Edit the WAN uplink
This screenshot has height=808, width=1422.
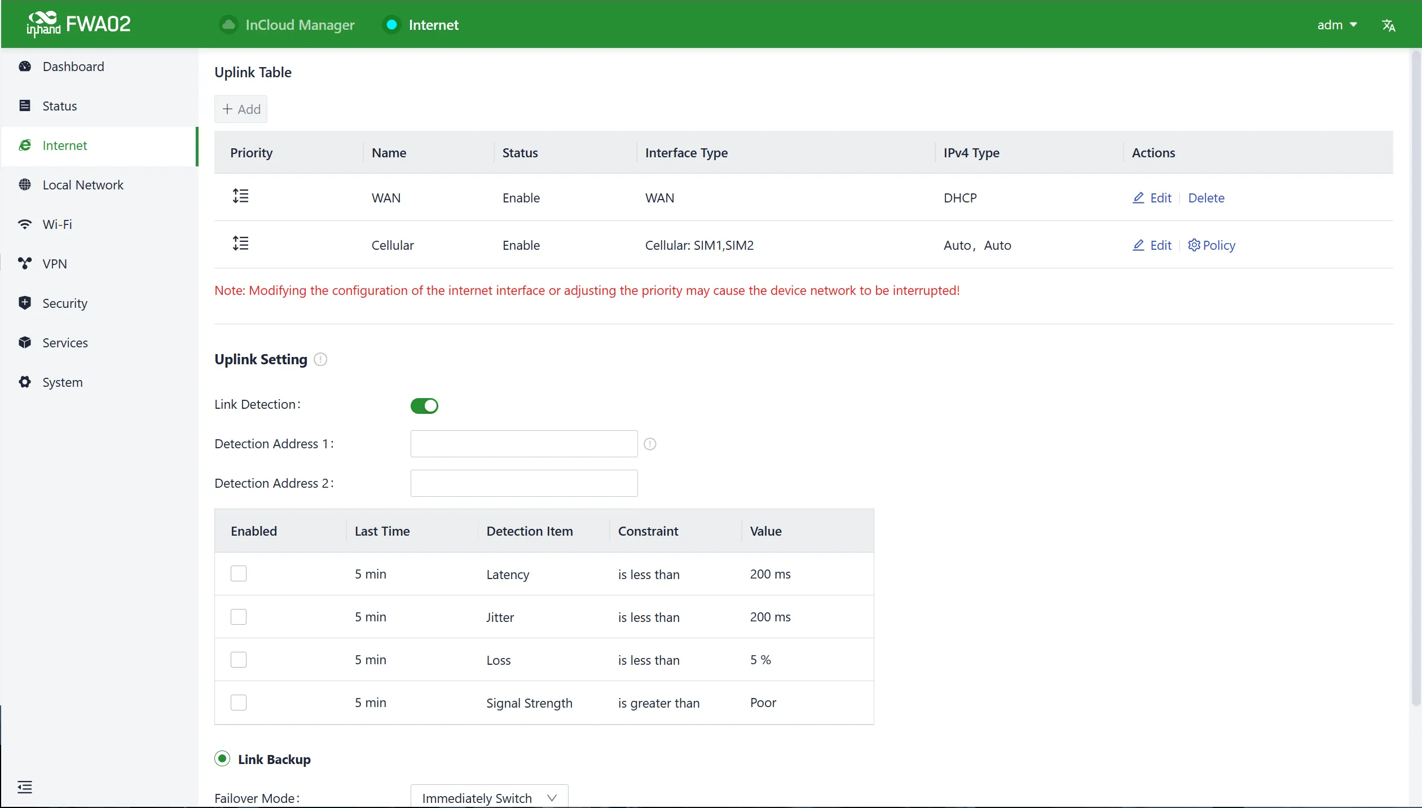pos(1152,198)
